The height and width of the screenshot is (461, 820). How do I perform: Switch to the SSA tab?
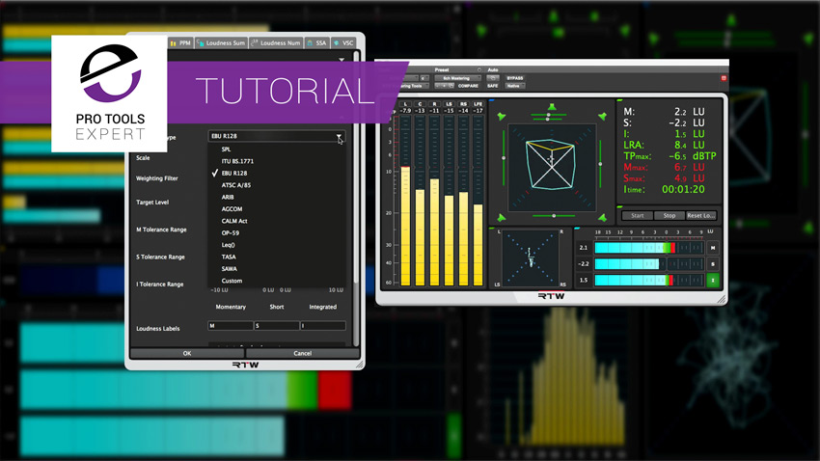[317, 42]
